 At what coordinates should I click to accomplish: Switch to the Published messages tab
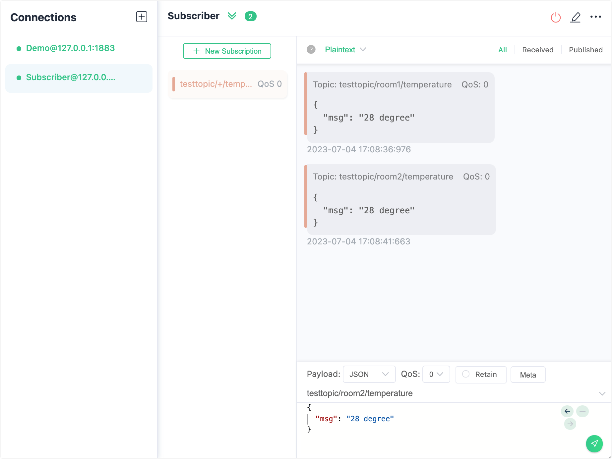tap(585, 50)
